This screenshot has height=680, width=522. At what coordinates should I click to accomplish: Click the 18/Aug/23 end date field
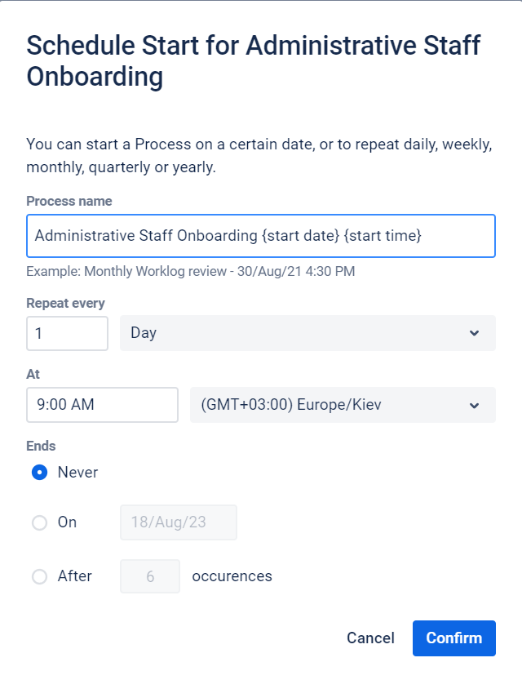click(x=179, y=522)
